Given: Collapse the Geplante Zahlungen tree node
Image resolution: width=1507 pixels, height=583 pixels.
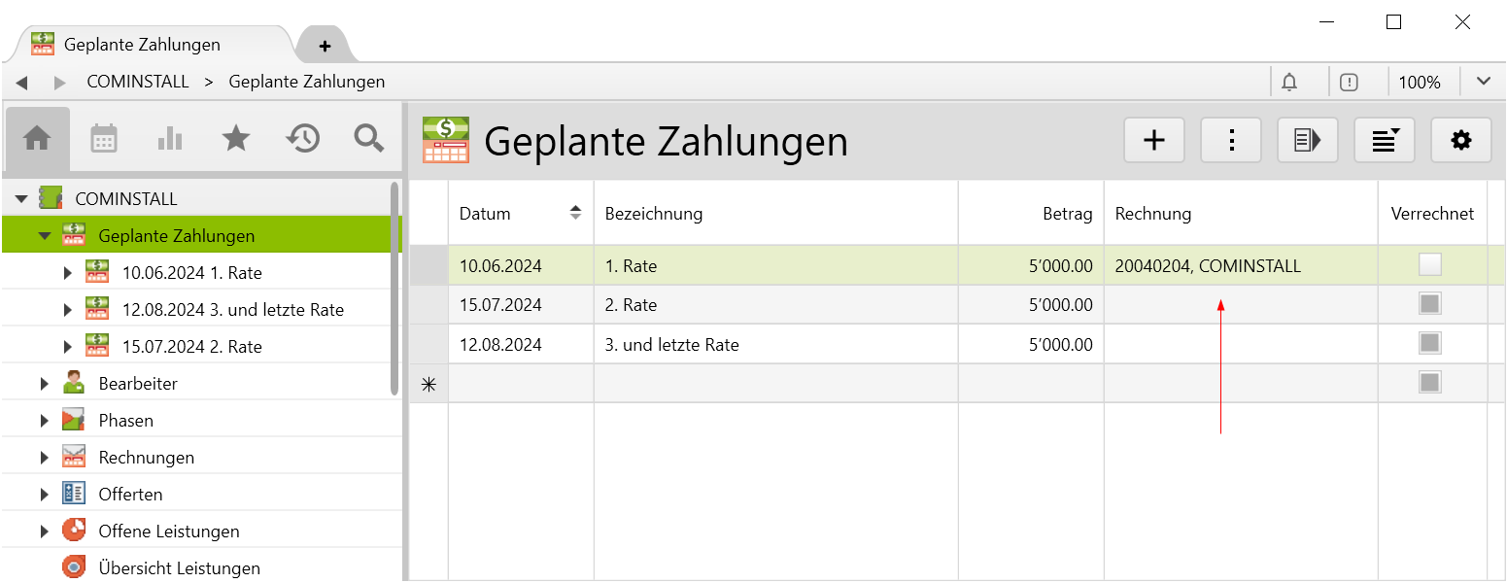Looking at the screenshot, I should pos(44,236).
